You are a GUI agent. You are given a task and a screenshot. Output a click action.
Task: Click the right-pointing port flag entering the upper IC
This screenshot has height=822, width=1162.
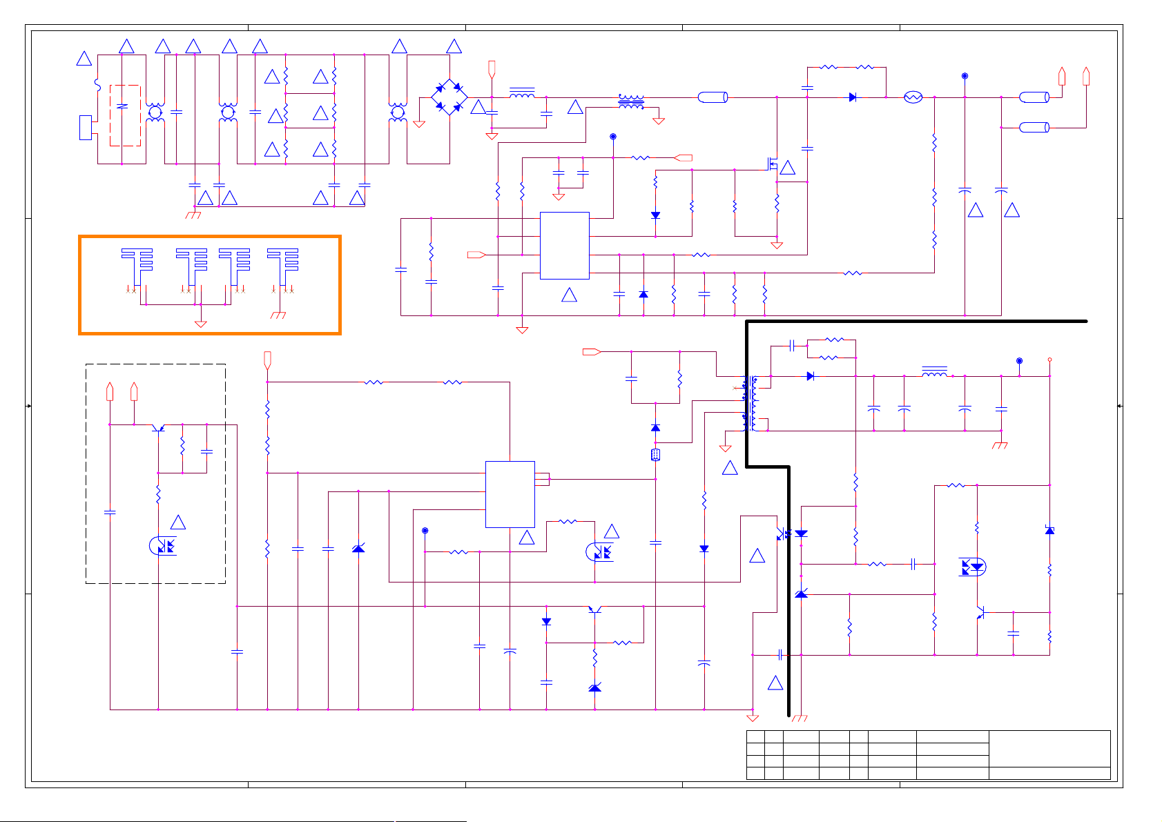pos(476,255)
